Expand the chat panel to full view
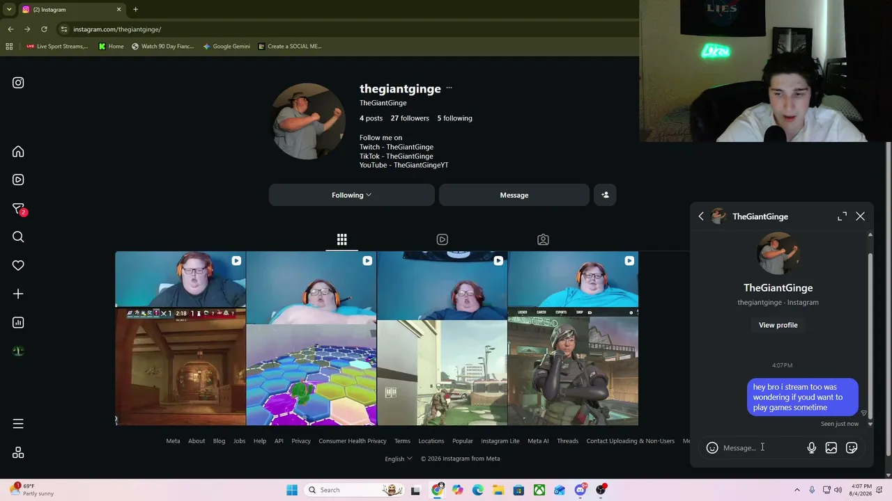The width and height of the screenshot is (892, 501). tap(842, 216)
